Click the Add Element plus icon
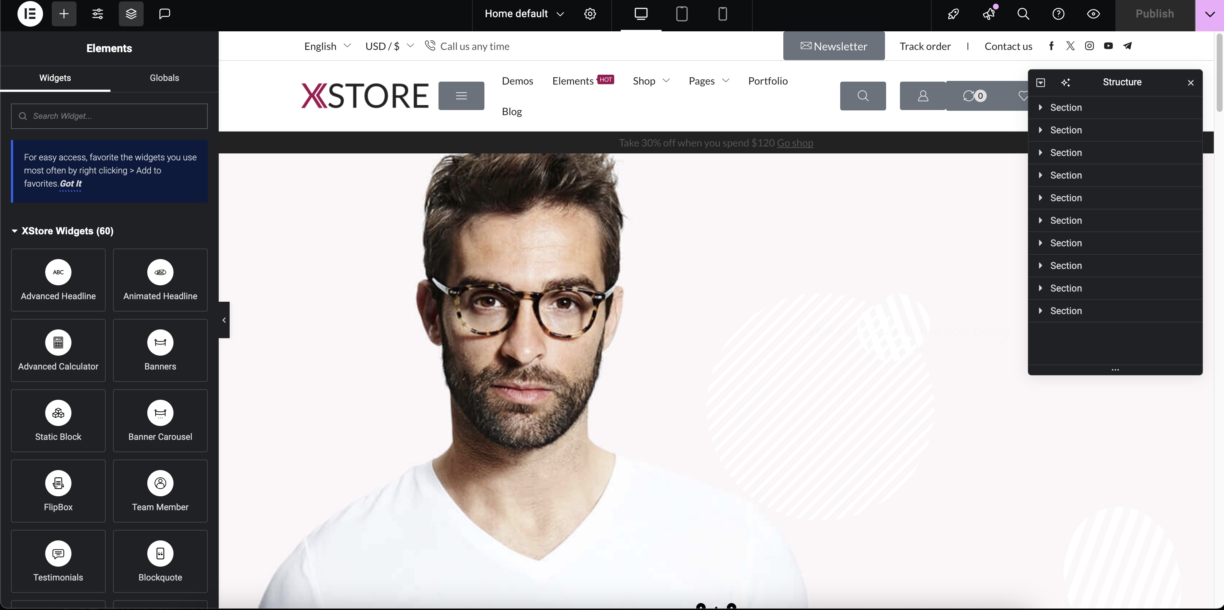 click(64, 14)
